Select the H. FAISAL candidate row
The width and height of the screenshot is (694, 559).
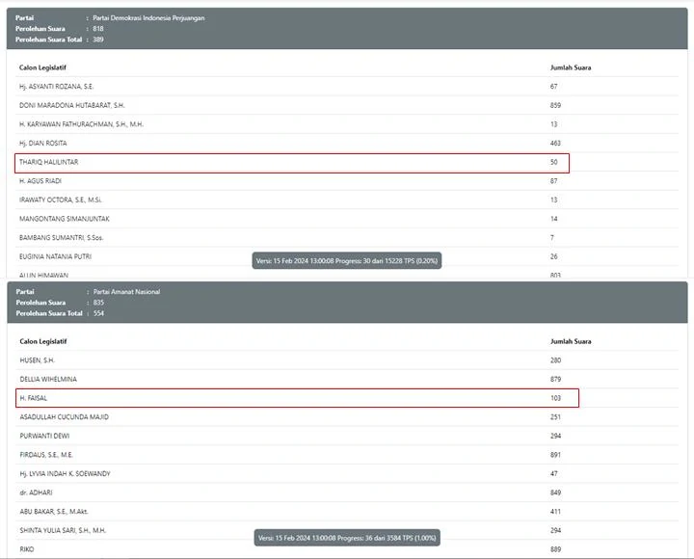click(297, 398)
